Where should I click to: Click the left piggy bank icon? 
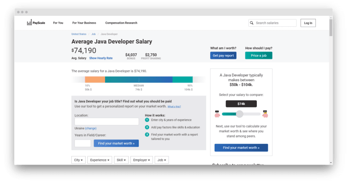coord(217,114)
